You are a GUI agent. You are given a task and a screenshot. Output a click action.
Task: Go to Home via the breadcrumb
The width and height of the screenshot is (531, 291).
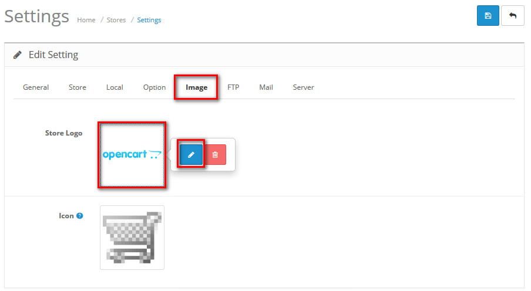point(86,20)
